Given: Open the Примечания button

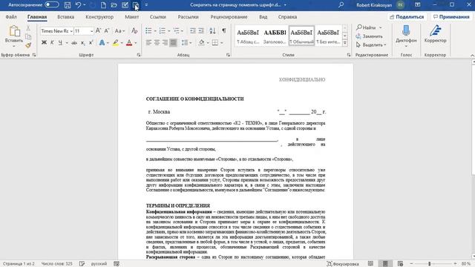Looking at the screenshot, I should [x=451, y=17].
